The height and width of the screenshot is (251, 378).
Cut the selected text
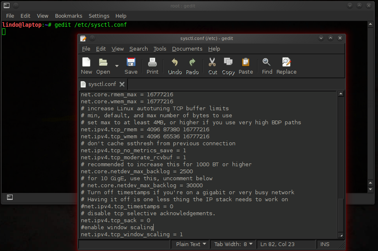click(x=212, y=66)
